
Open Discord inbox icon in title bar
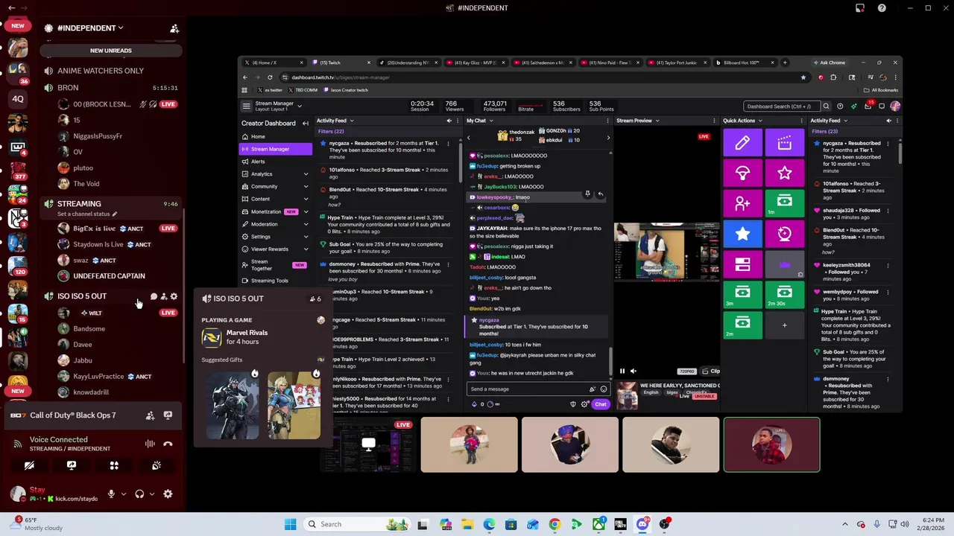point(860,8)
